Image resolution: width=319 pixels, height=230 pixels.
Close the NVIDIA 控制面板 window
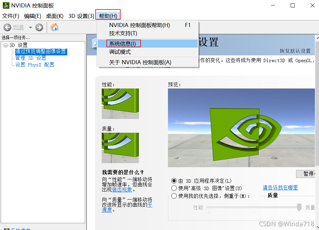tap(313, 5)
